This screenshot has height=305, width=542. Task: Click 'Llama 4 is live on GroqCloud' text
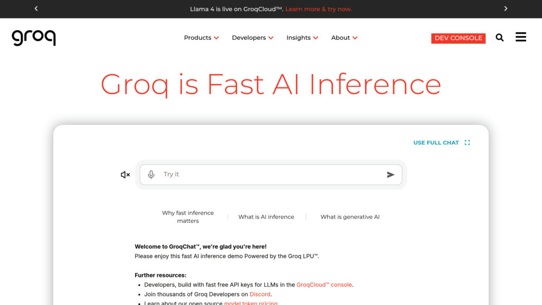tap(237, 9)
